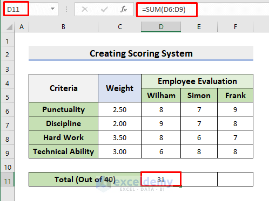Open the Name Box dropdown arrow

coord(52,9)
